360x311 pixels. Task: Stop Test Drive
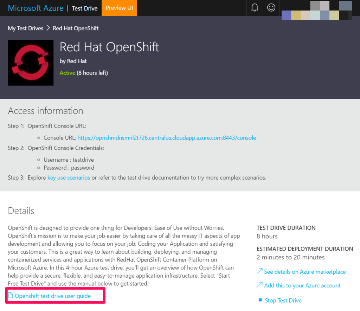283,300
